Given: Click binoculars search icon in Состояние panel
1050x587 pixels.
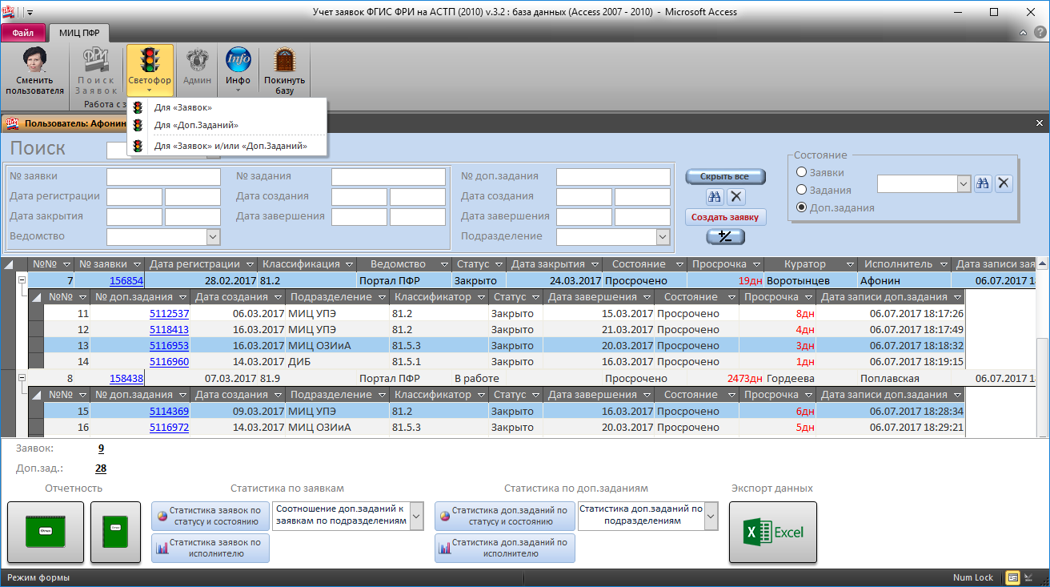Looking at the screenshot, I should click(x=983, y=183).
